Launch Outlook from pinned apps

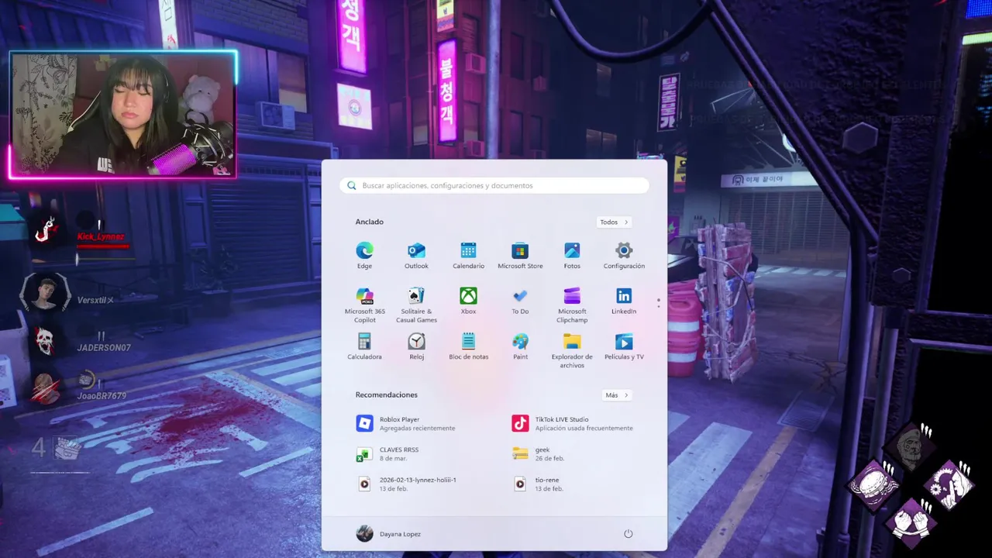pos(416,256)
